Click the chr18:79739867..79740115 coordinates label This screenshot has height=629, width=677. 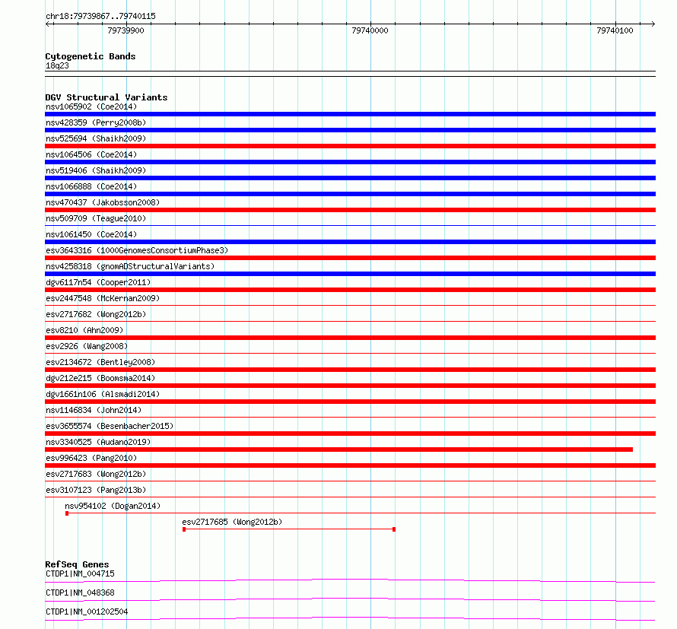100,17
